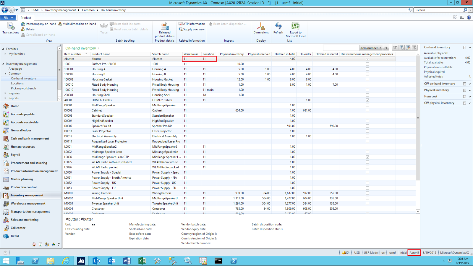The width and height of the screenshot is (473, 266).
Task: Toggle warehouse processes checkbox for Housing Gasket
Action: [367, 79]
